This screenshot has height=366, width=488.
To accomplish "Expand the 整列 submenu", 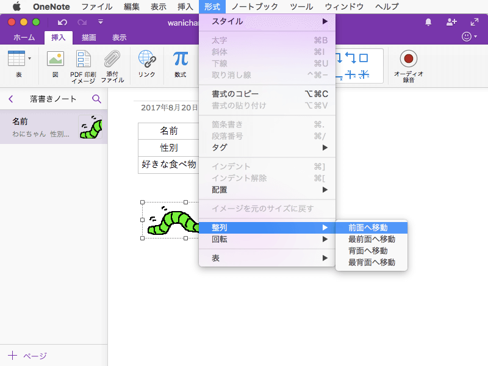I will (267, 228).
